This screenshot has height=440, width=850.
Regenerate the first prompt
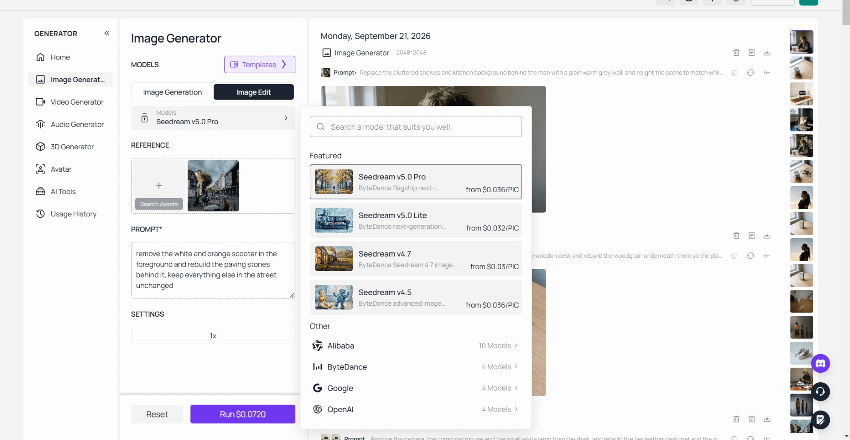[751, 73]
